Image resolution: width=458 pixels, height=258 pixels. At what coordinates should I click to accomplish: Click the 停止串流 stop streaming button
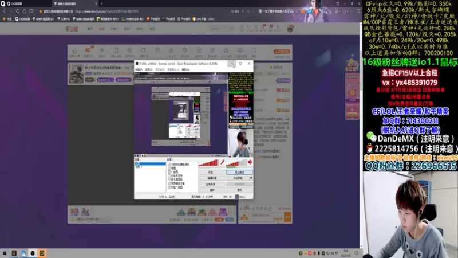(x=239, y=173)
